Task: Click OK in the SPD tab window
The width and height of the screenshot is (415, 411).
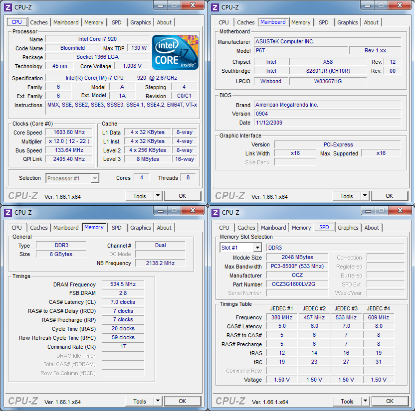Action: click(390, 401)
